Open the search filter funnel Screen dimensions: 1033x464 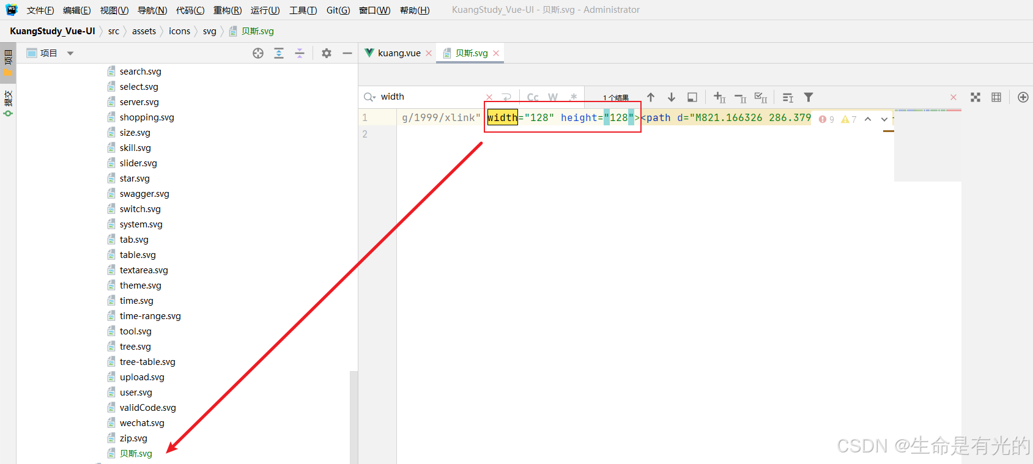[809, 97]
